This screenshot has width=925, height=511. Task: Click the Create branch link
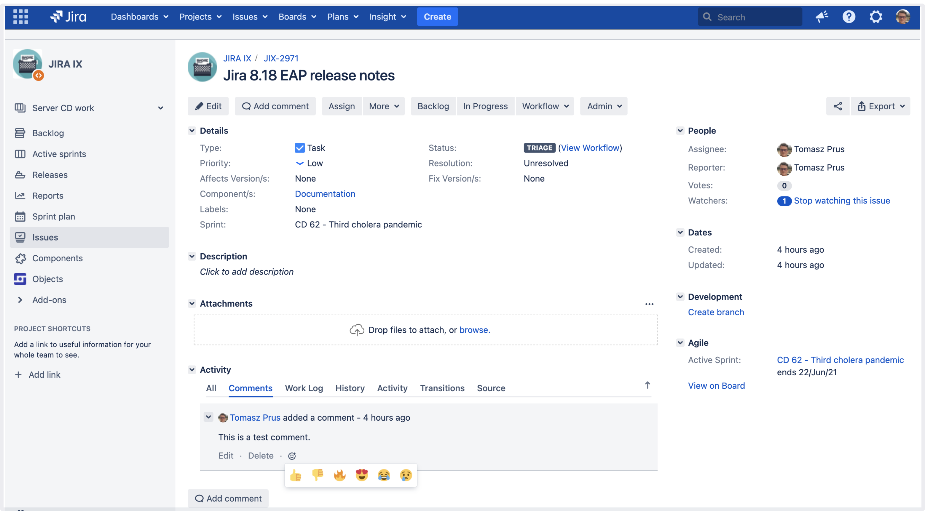[716, 312]
